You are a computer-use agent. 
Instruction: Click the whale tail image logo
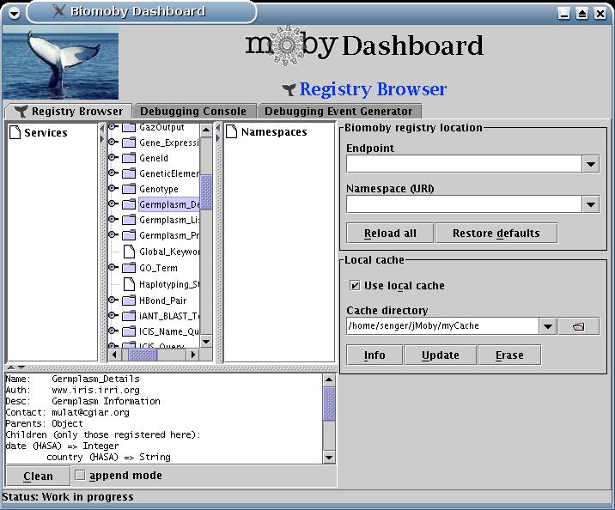[x=60, y=64]
